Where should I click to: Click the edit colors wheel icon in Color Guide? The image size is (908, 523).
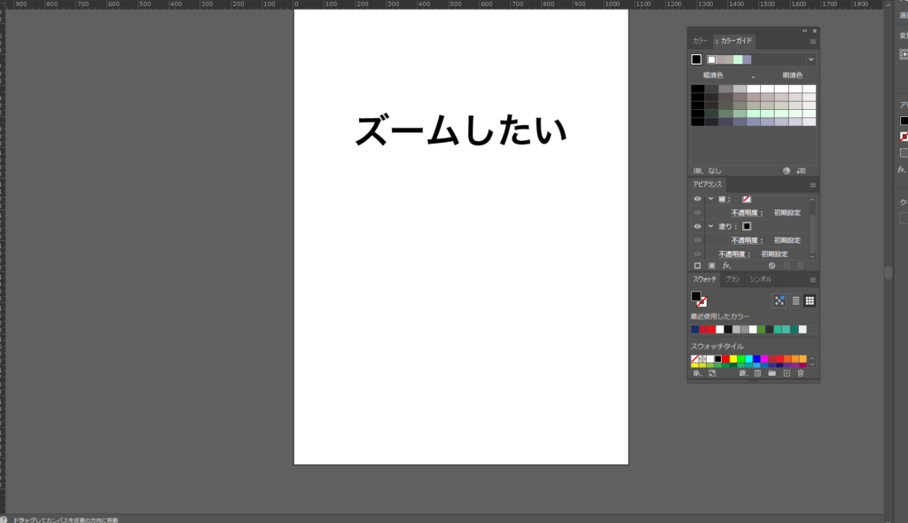coord(787,170)
